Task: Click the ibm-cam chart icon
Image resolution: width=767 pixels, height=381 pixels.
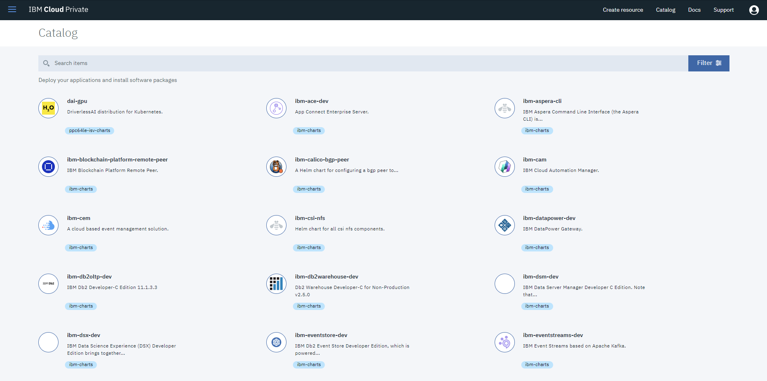Action: [505, 167]
